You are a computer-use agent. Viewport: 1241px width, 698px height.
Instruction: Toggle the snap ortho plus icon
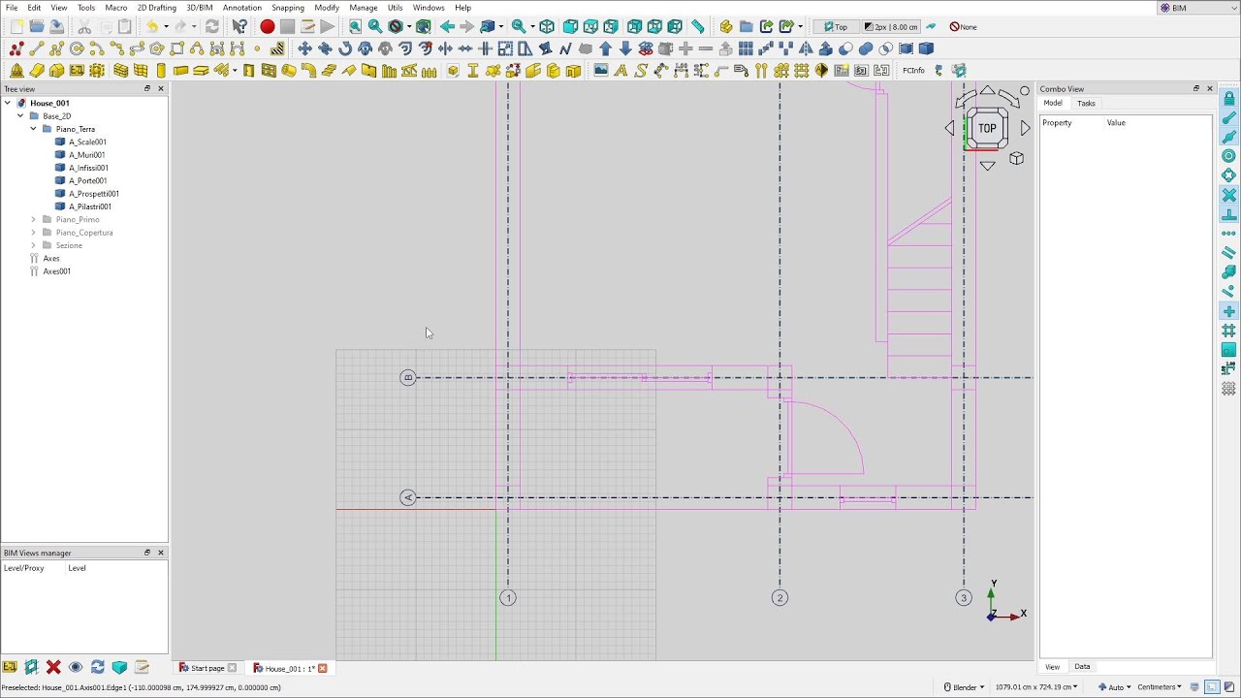pos(1228,311)
